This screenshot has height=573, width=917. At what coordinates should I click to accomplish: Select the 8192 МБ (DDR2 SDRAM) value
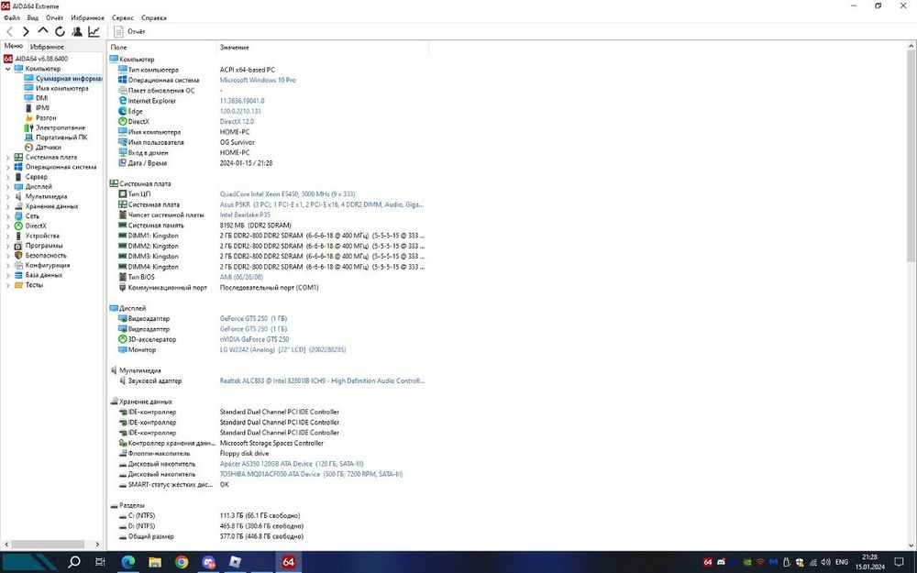(x=256, y=226)
